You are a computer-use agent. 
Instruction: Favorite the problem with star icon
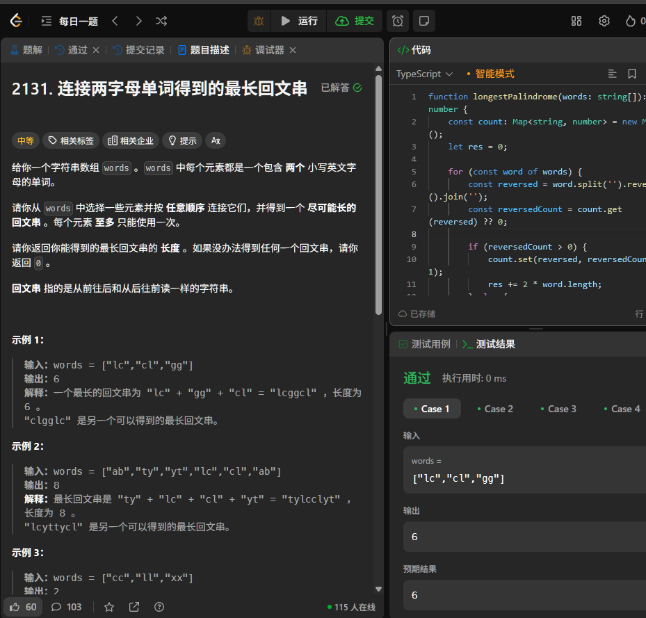[x=109, y=607]
